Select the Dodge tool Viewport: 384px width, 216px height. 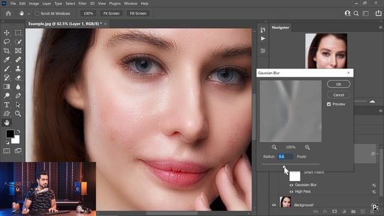[x=7, y=95]
